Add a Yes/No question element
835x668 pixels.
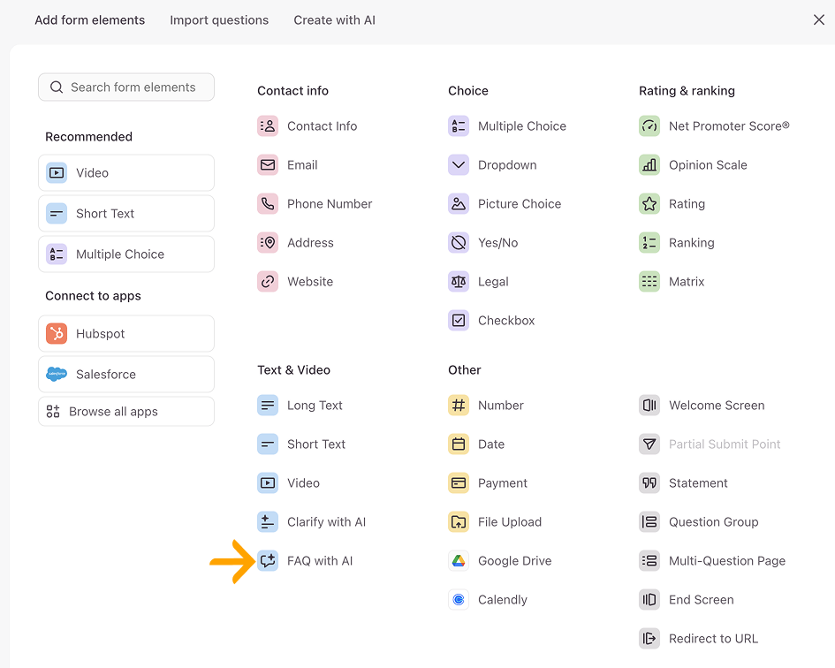point(483,242)
